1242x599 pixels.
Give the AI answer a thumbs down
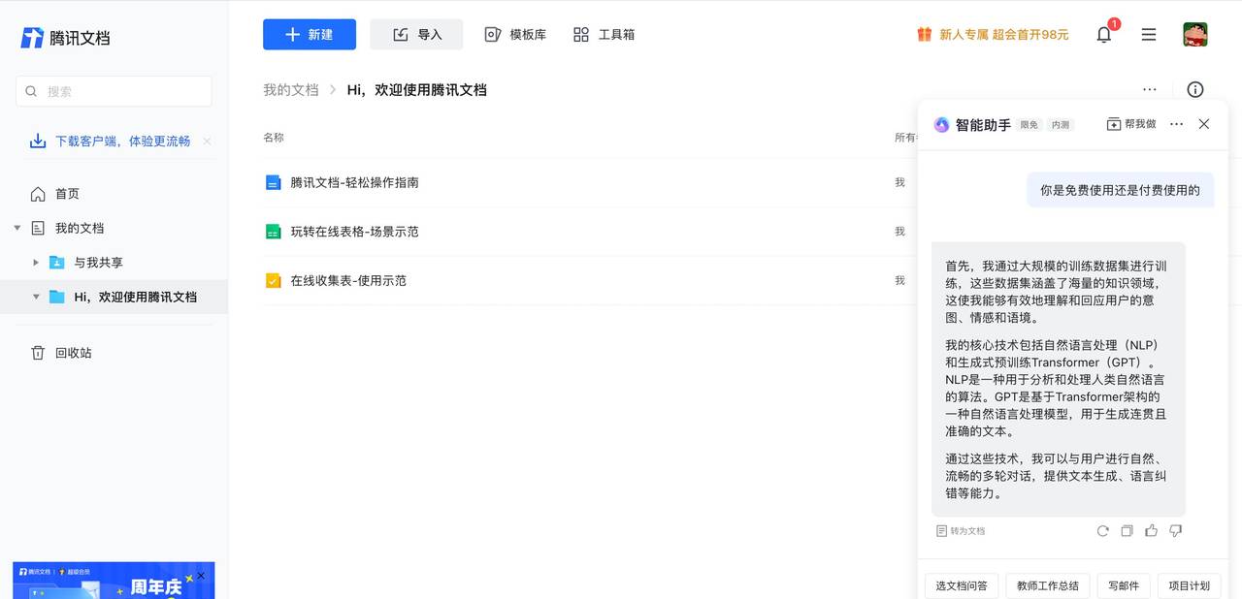click(x=1175, y=530)
